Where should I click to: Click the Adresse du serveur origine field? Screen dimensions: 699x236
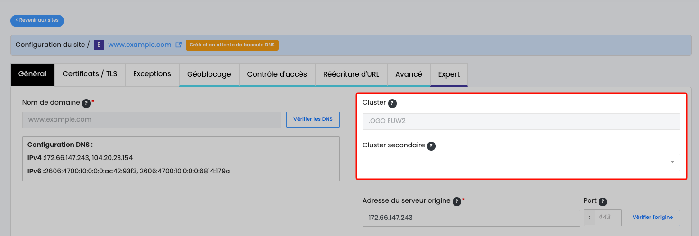(x=471, y=218)
